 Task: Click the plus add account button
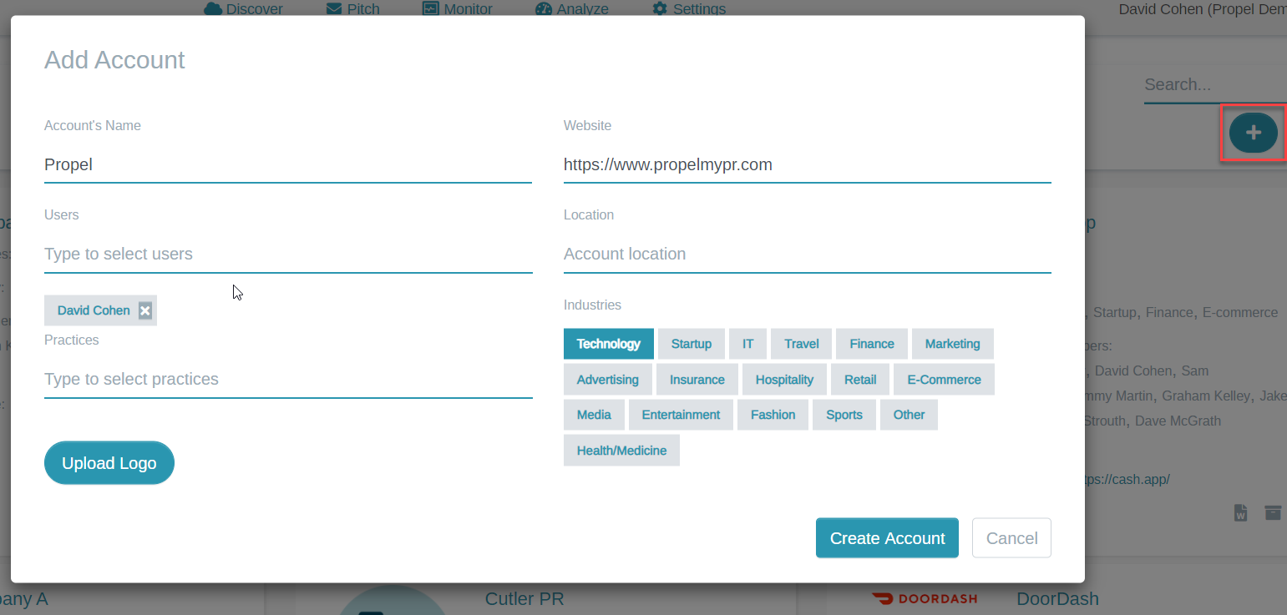[1253, 133]
